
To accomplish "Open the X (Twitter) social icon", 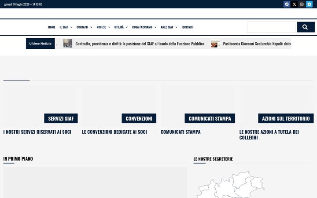I will point(294,4).
